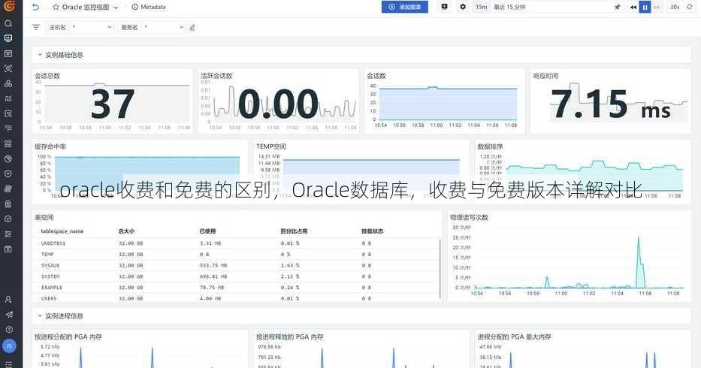This screenshot has width=701, height=368.
Task: Open the cluster cubes sidebar icon
Action: point(8,83)
